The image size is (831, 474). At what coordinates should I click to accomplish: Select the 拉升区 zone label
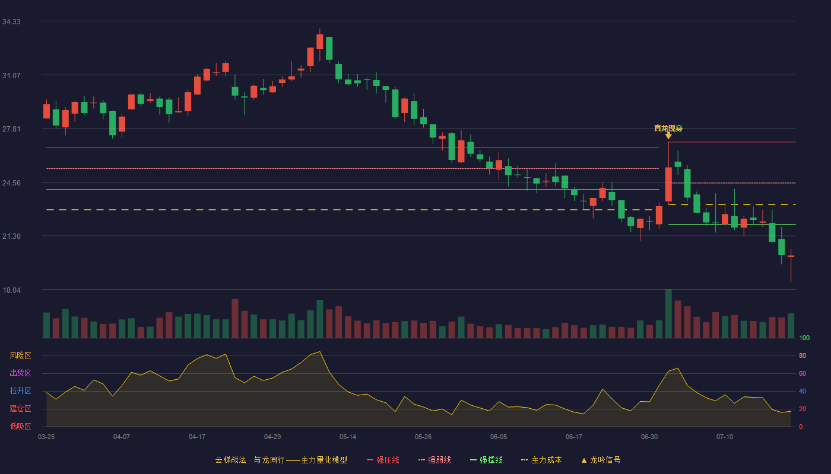pos(20,391)
